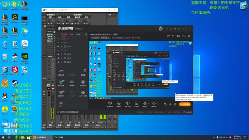Click the record video icon beside 关闭直播
Viewport: 249px width, 140px height.
point(165,104)
